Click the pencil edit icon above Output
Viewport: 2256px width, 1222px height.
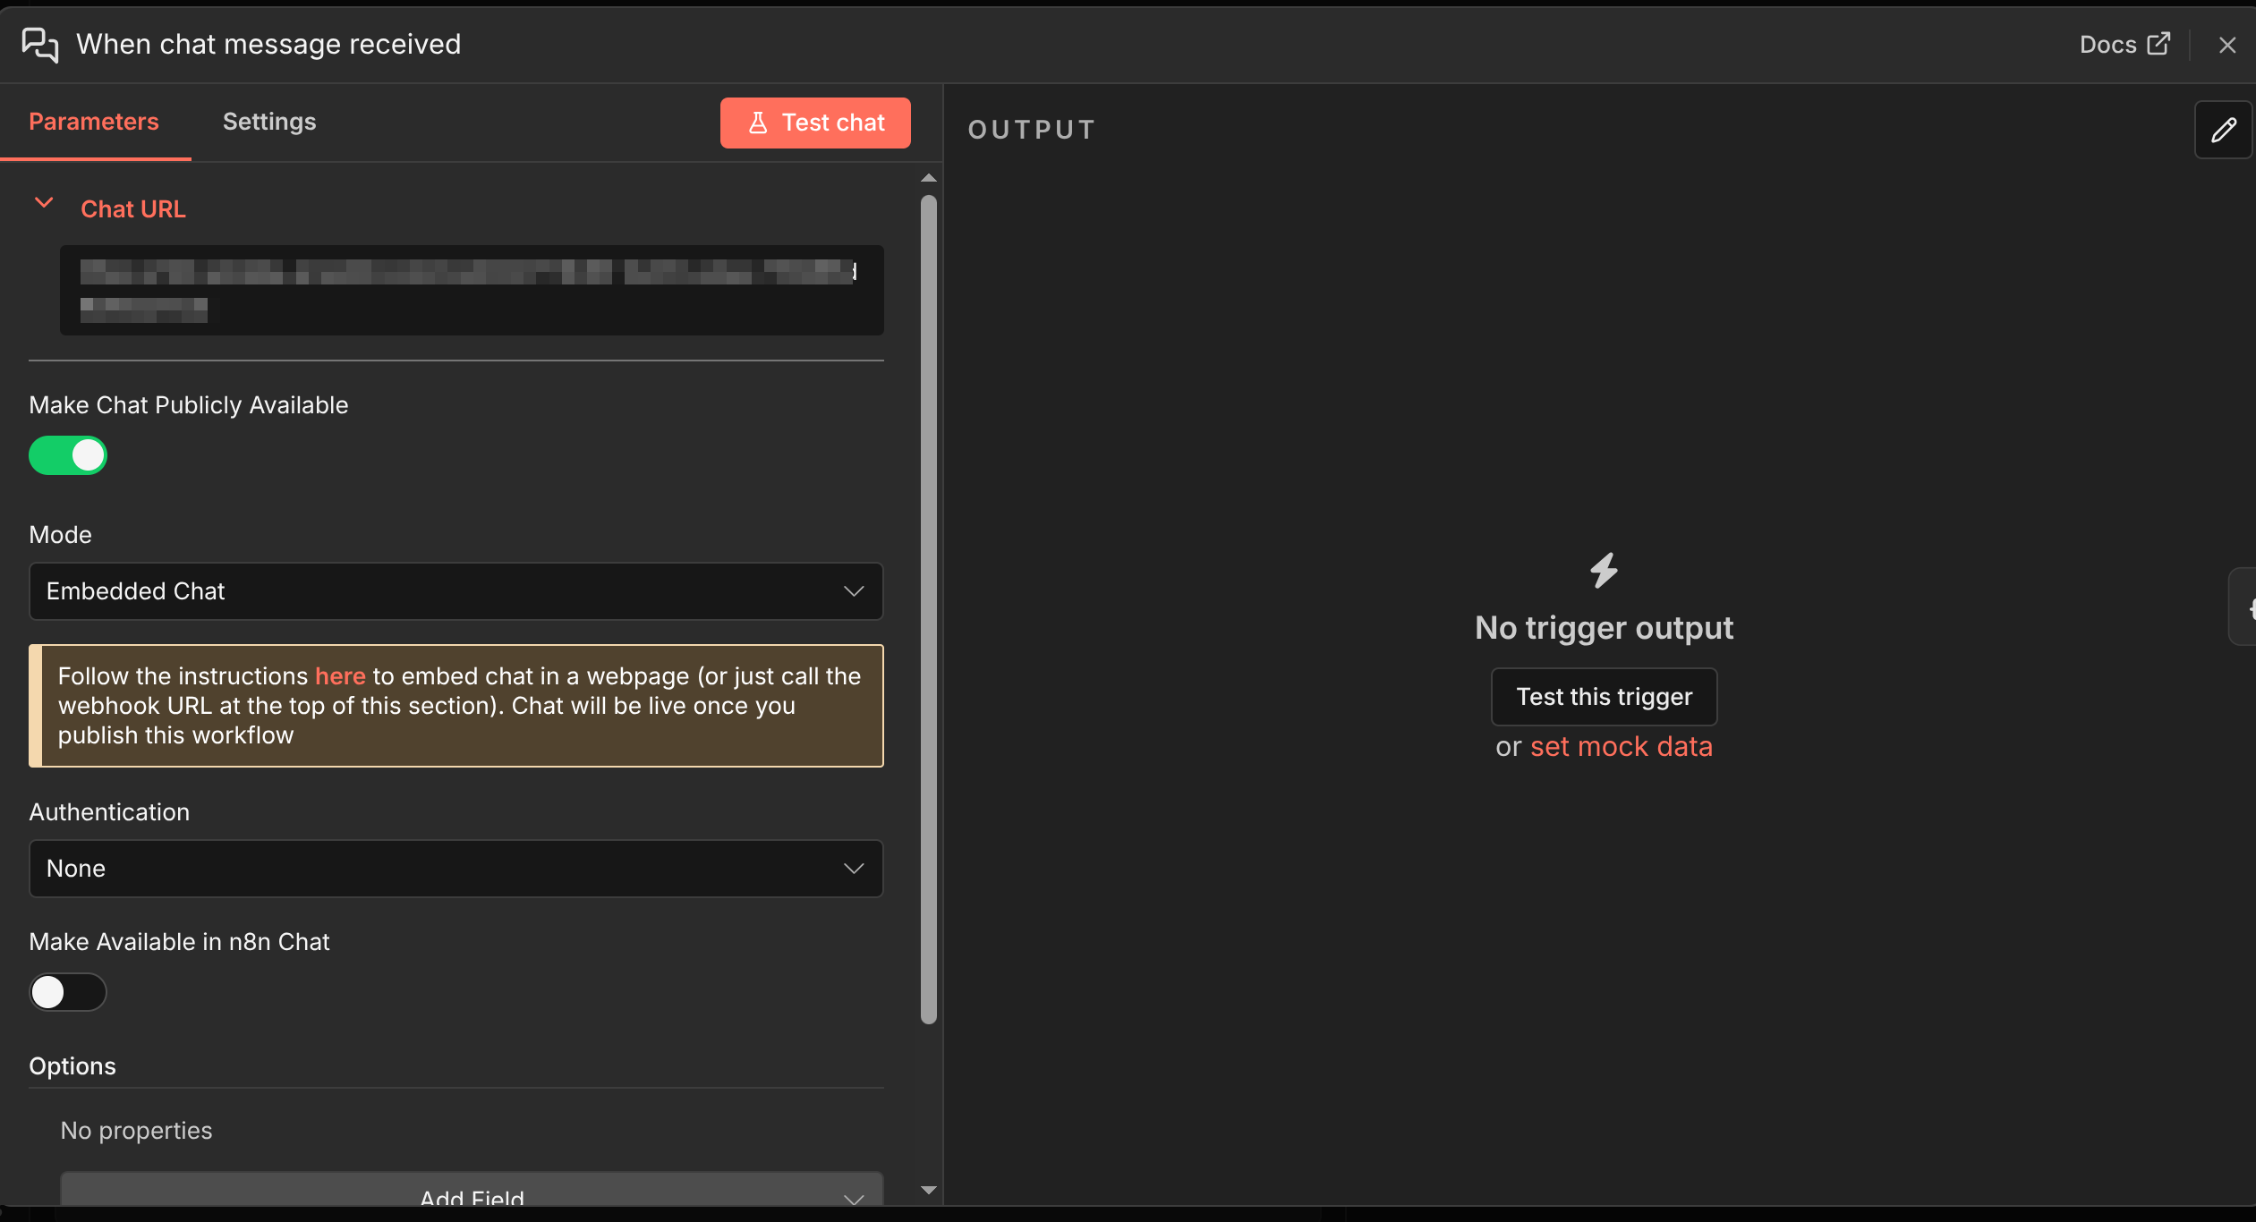[2225, 130]
